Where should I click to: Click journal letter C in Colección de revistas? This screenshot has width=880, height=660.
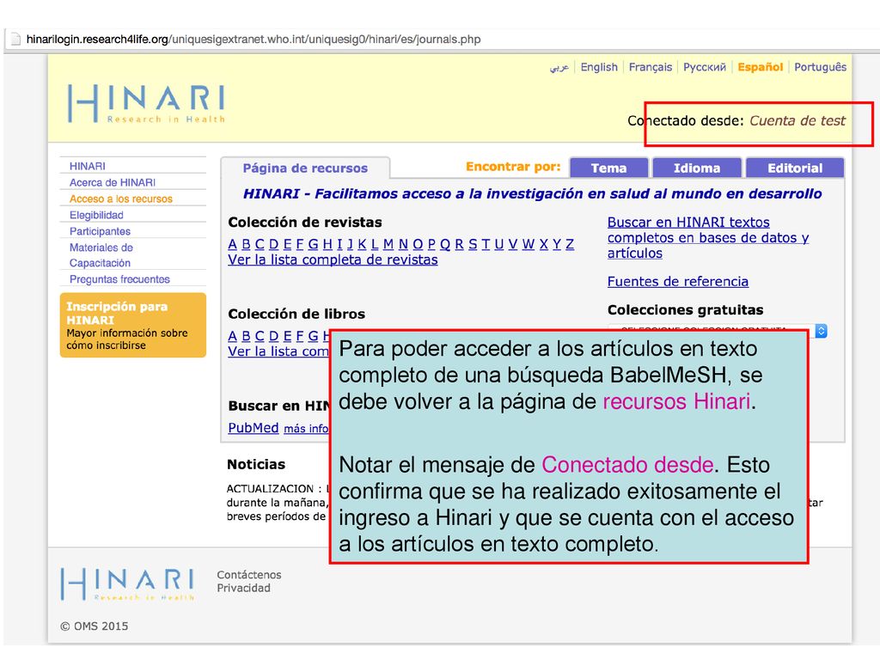point(260,244)
